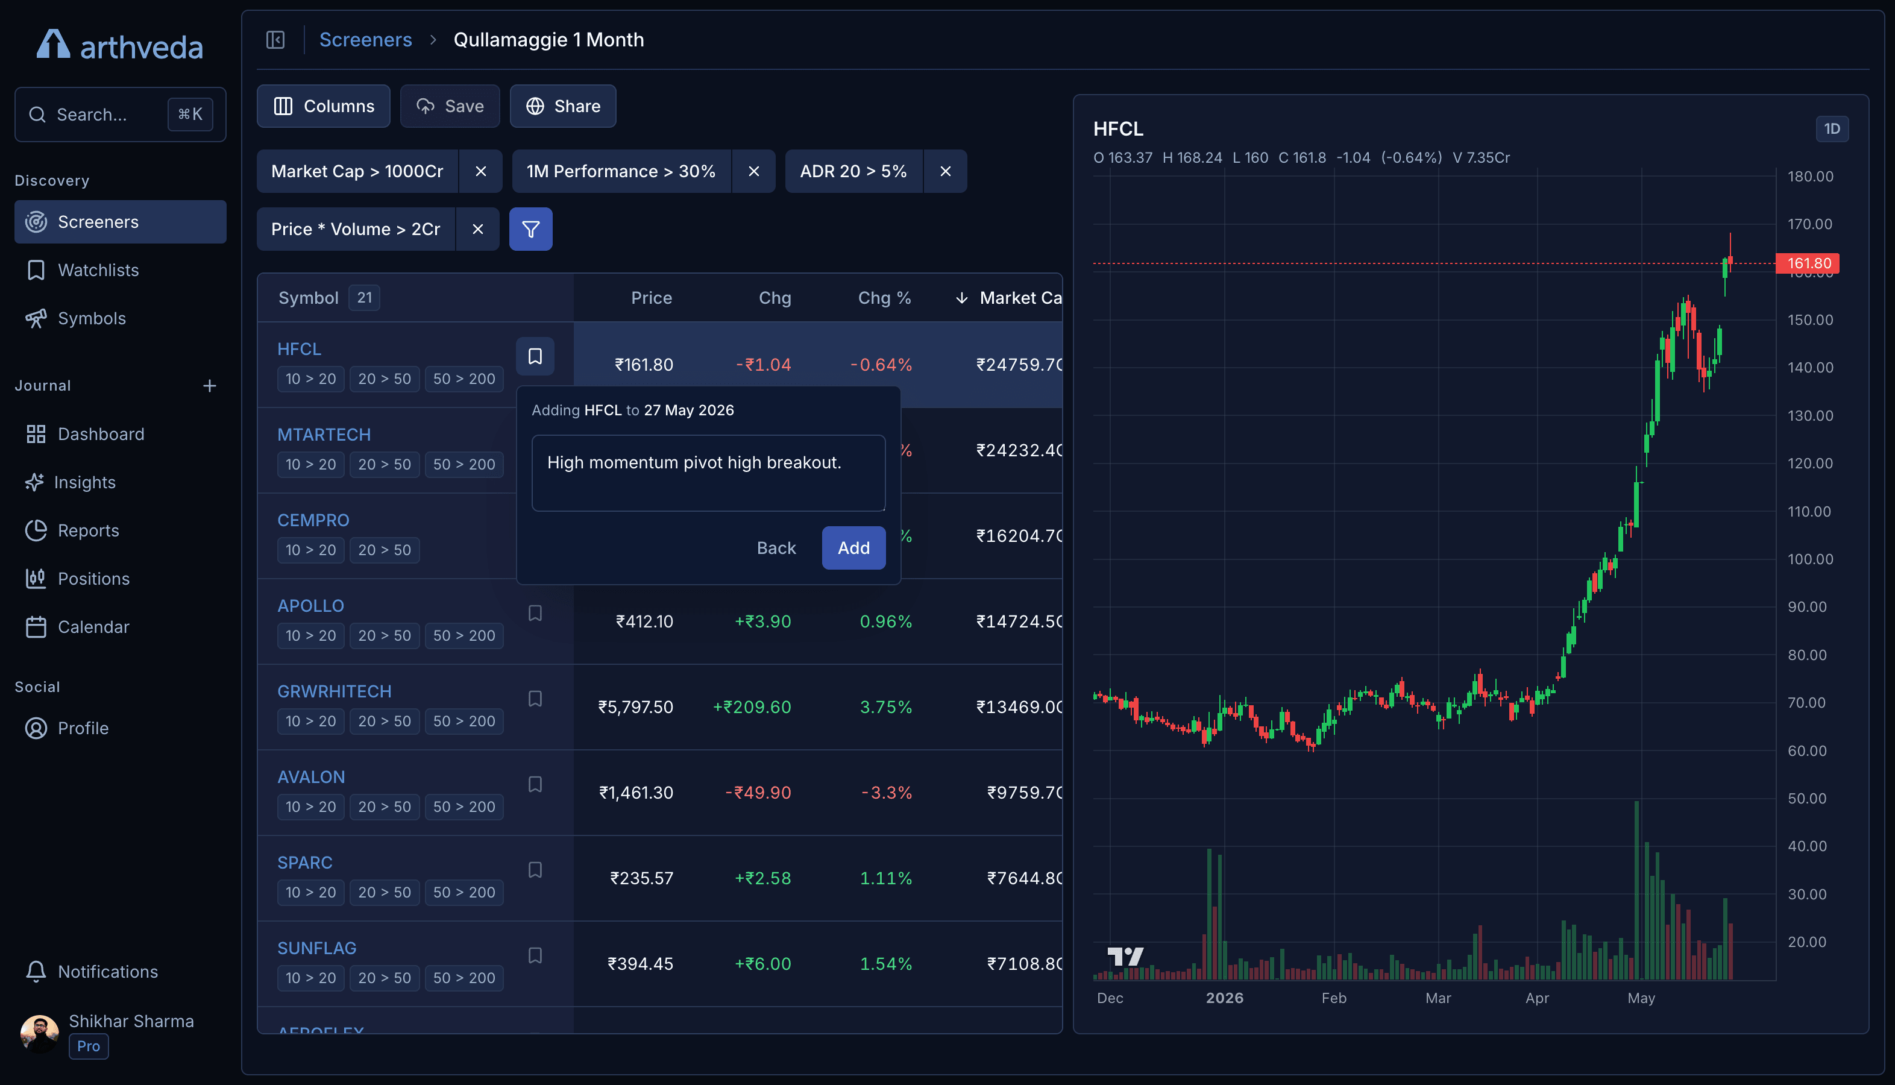Open the HFCL symbol link
1895x1085 pixels.
[299, 349]
